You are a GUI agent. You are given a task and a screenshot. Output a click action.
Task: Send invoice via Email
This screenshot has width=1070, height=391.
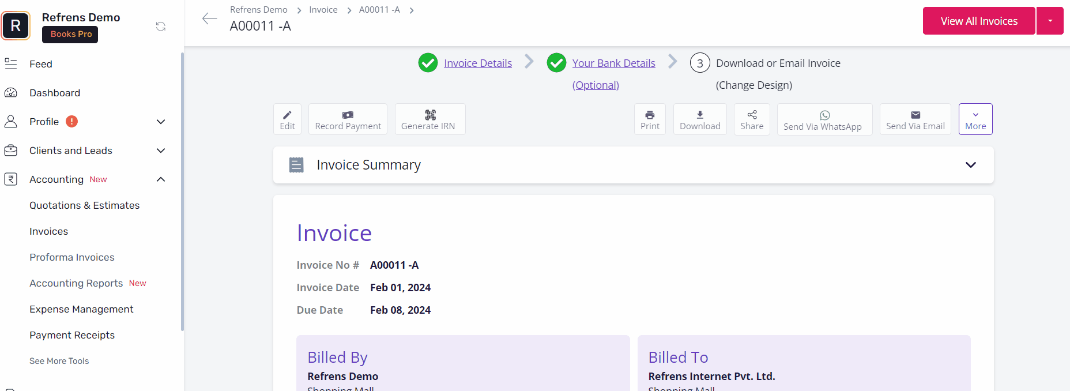point(915,119)
